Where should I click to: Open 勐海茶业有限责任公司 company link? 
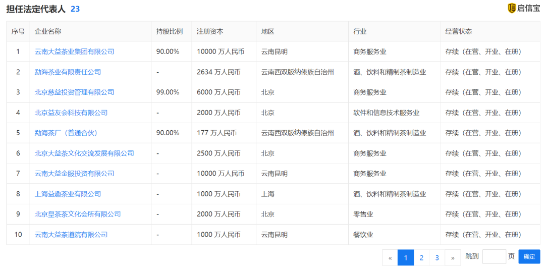(x=68, y=72)
